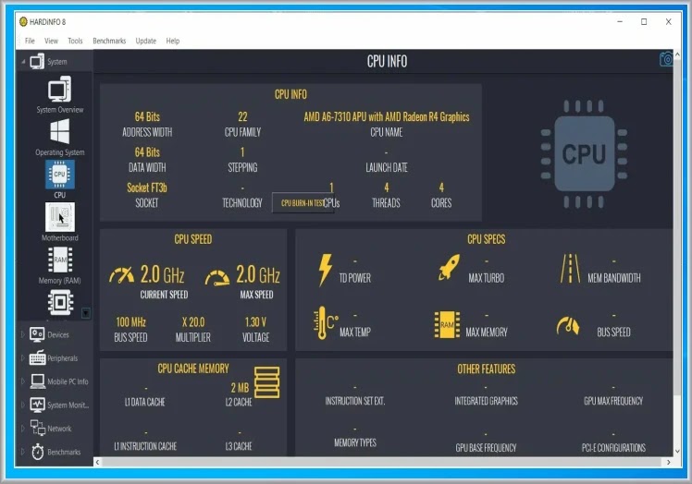Click the 64 Bits address width value
Image resolution: width=692 pixels, height=484 pixels.
pyautogui.click(x=147, y=116)
